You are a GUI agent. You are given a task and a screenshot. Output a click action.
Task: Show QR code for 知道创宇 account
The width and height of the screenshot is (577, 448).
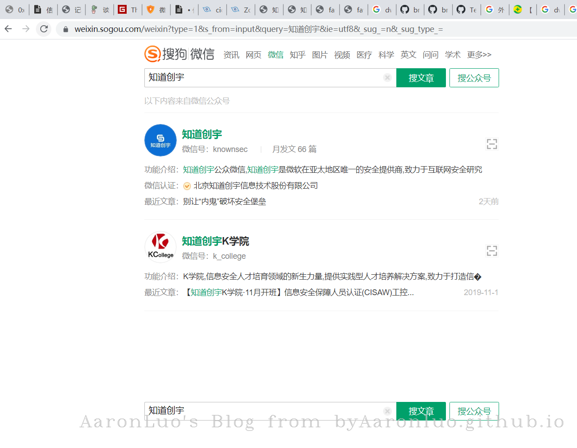point(492,144)
